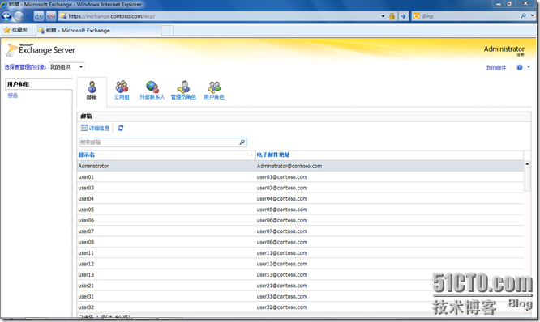
Task: Click the user12@contoso.com email cell
Action: pos(282,264)
